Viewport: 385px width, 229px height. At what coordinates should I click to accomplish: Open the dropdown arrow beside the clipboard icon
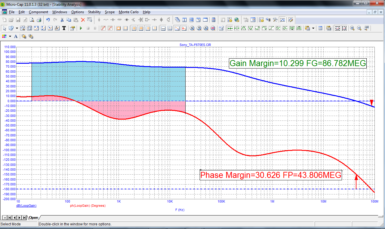click(313, 28)
